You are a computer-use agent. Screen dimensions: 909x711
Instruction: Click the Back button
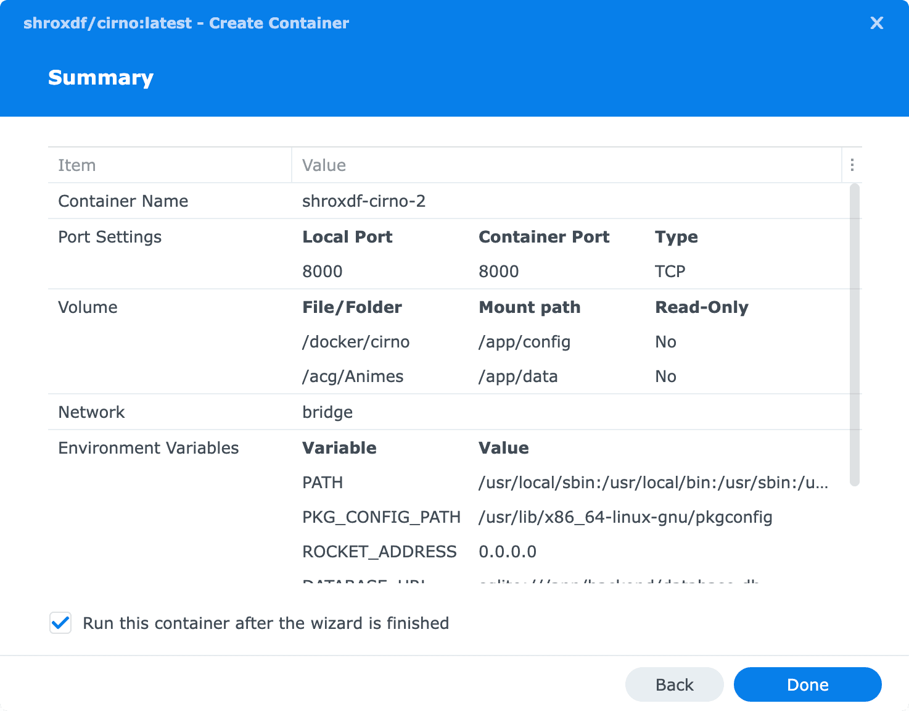pos(674,684)
